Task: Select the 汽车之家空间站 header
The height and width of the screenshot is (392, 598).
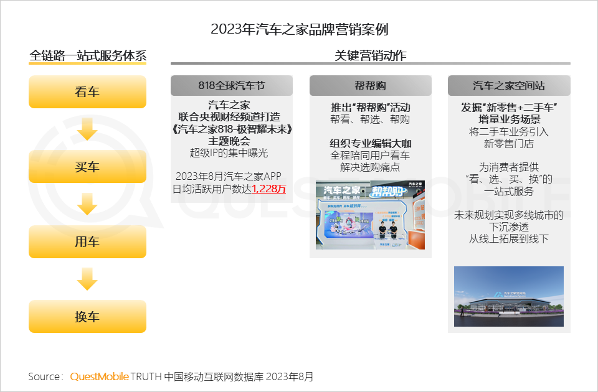Action: pyautogui.click(x=509, y=85)
